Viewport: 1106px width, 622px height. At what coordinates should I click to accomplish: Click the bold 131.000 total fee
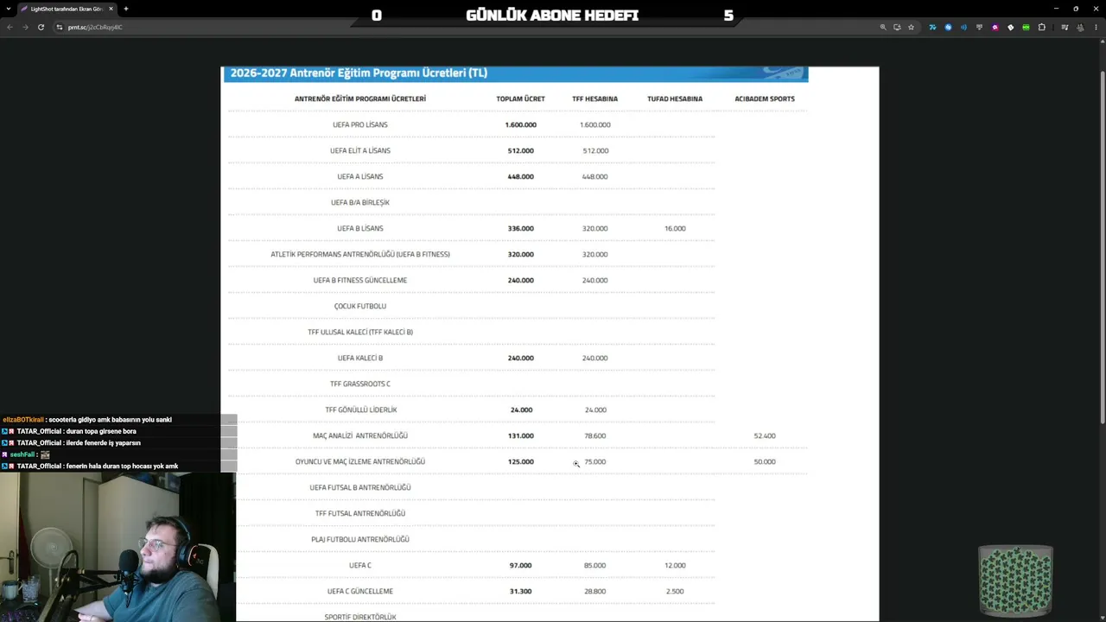[x=521, y=435]
